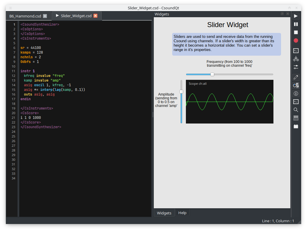The height and width of the screenshot is (231, 307).
Task: Open the window menu in title bar
Action: [11, 8]
